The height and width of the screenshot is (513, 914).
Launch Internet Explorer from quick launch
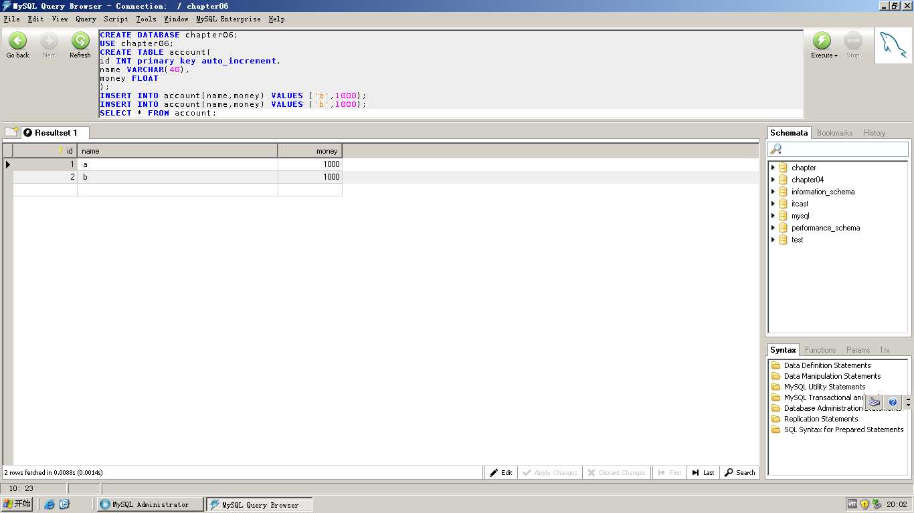(50, 504)
